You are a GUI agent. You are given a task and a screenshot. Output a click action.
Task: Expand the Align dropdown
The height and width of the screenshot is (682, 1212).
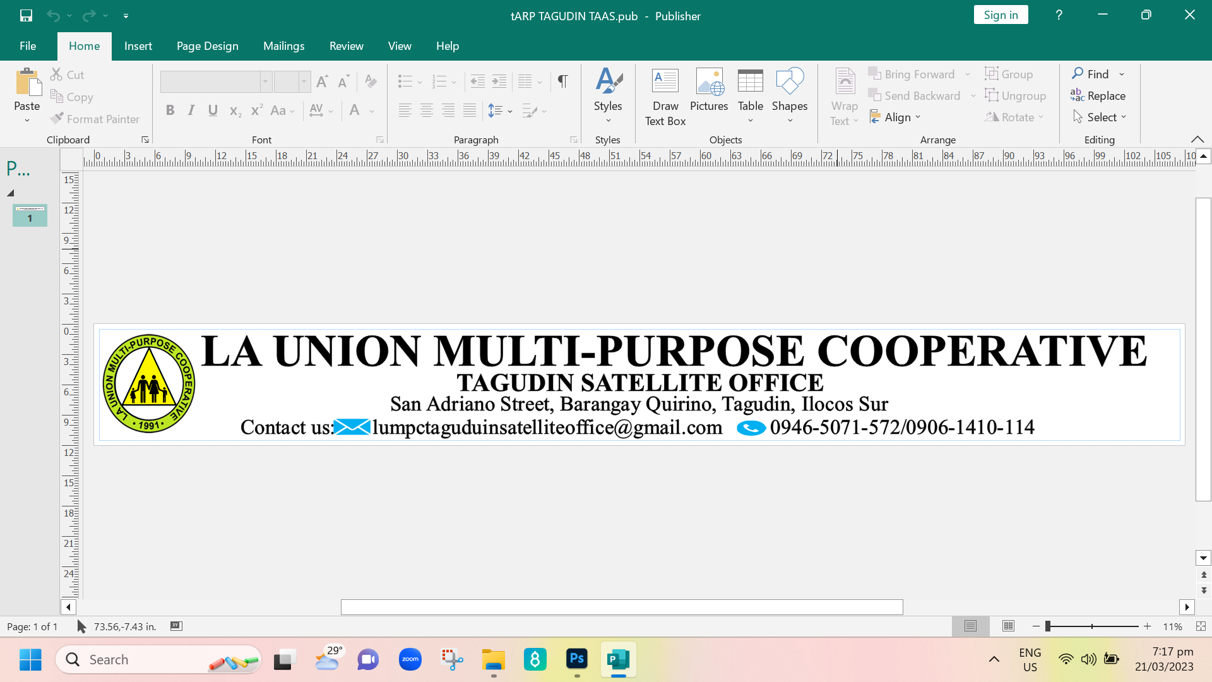pos(896,117)
